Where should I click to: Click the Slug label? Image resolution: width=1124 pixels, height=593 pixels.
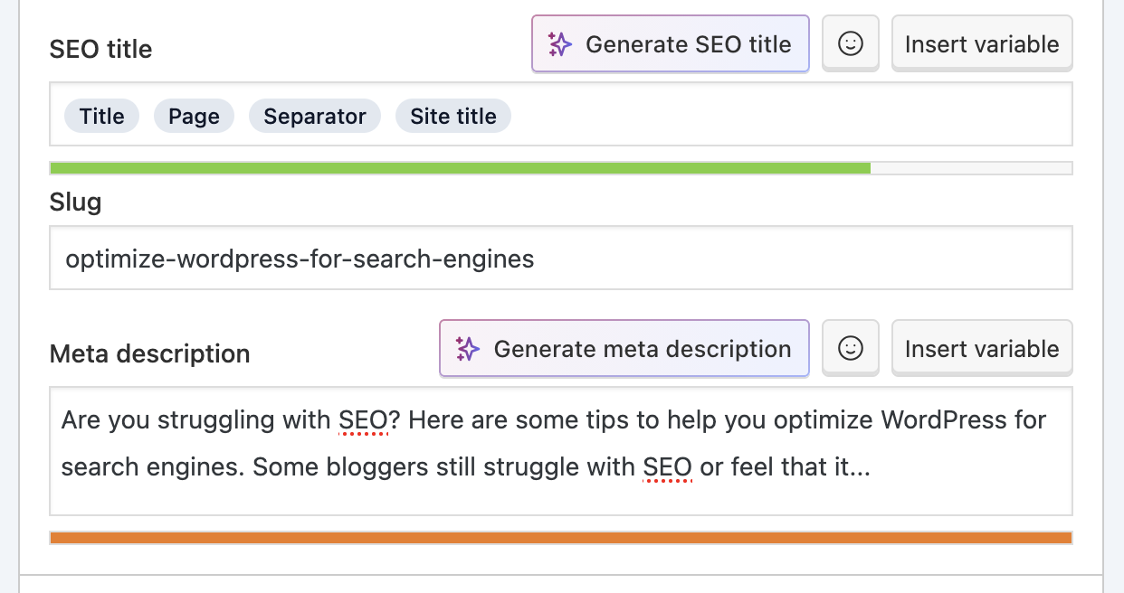click(75, 202)
